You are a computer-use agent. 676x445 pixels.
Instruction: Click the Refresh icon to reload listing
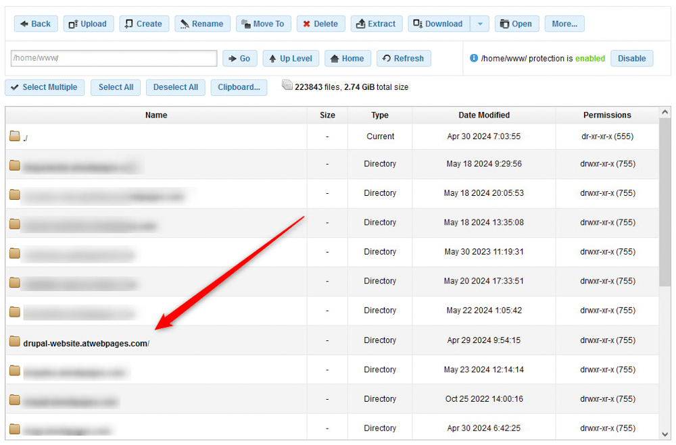point(385,58)
